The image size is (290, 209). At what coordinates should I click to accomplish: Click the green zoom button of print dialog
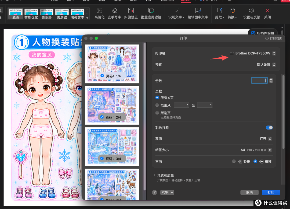pyautogui.click(x=96, y=38)
